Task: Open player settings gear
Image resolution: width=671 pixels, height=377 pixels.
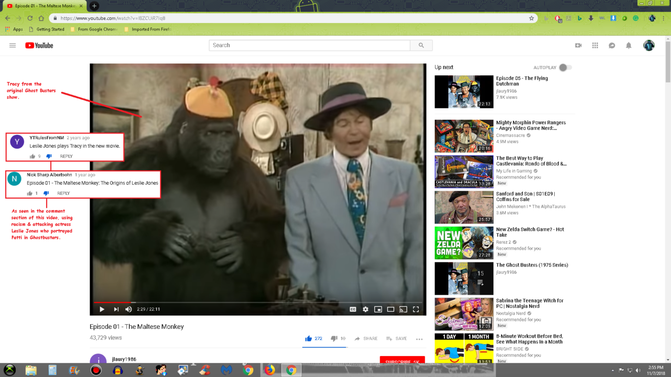Action: pos(365,309)
